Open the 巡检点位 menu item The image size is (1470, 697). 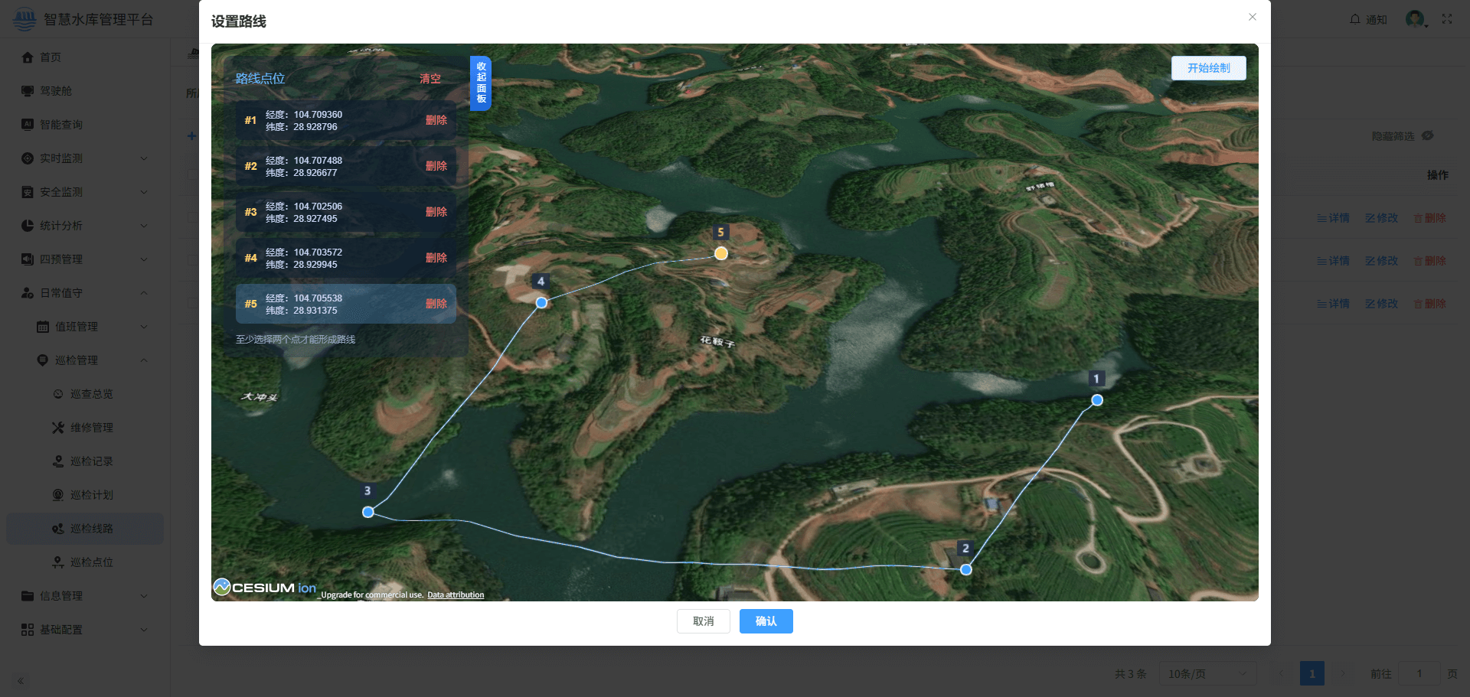91,562
